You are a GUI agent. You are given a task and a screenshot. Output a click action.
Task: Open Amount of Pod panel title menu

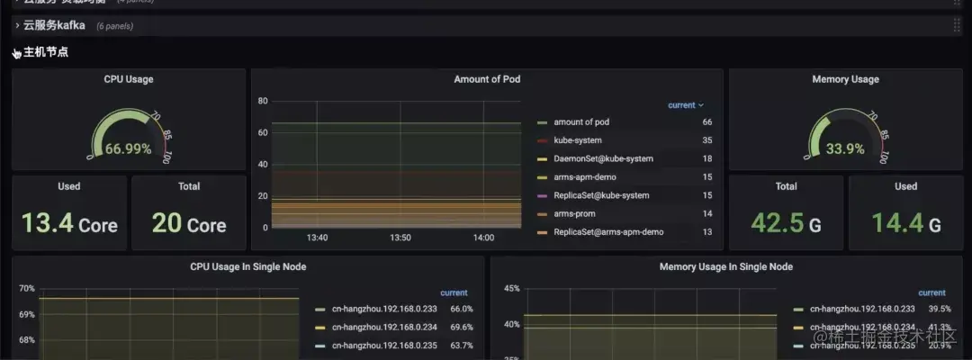point(487,79)
